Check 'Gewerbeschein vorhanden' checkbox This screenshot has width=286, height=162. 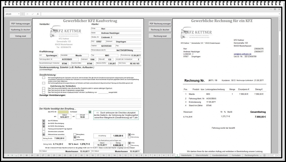43,132
